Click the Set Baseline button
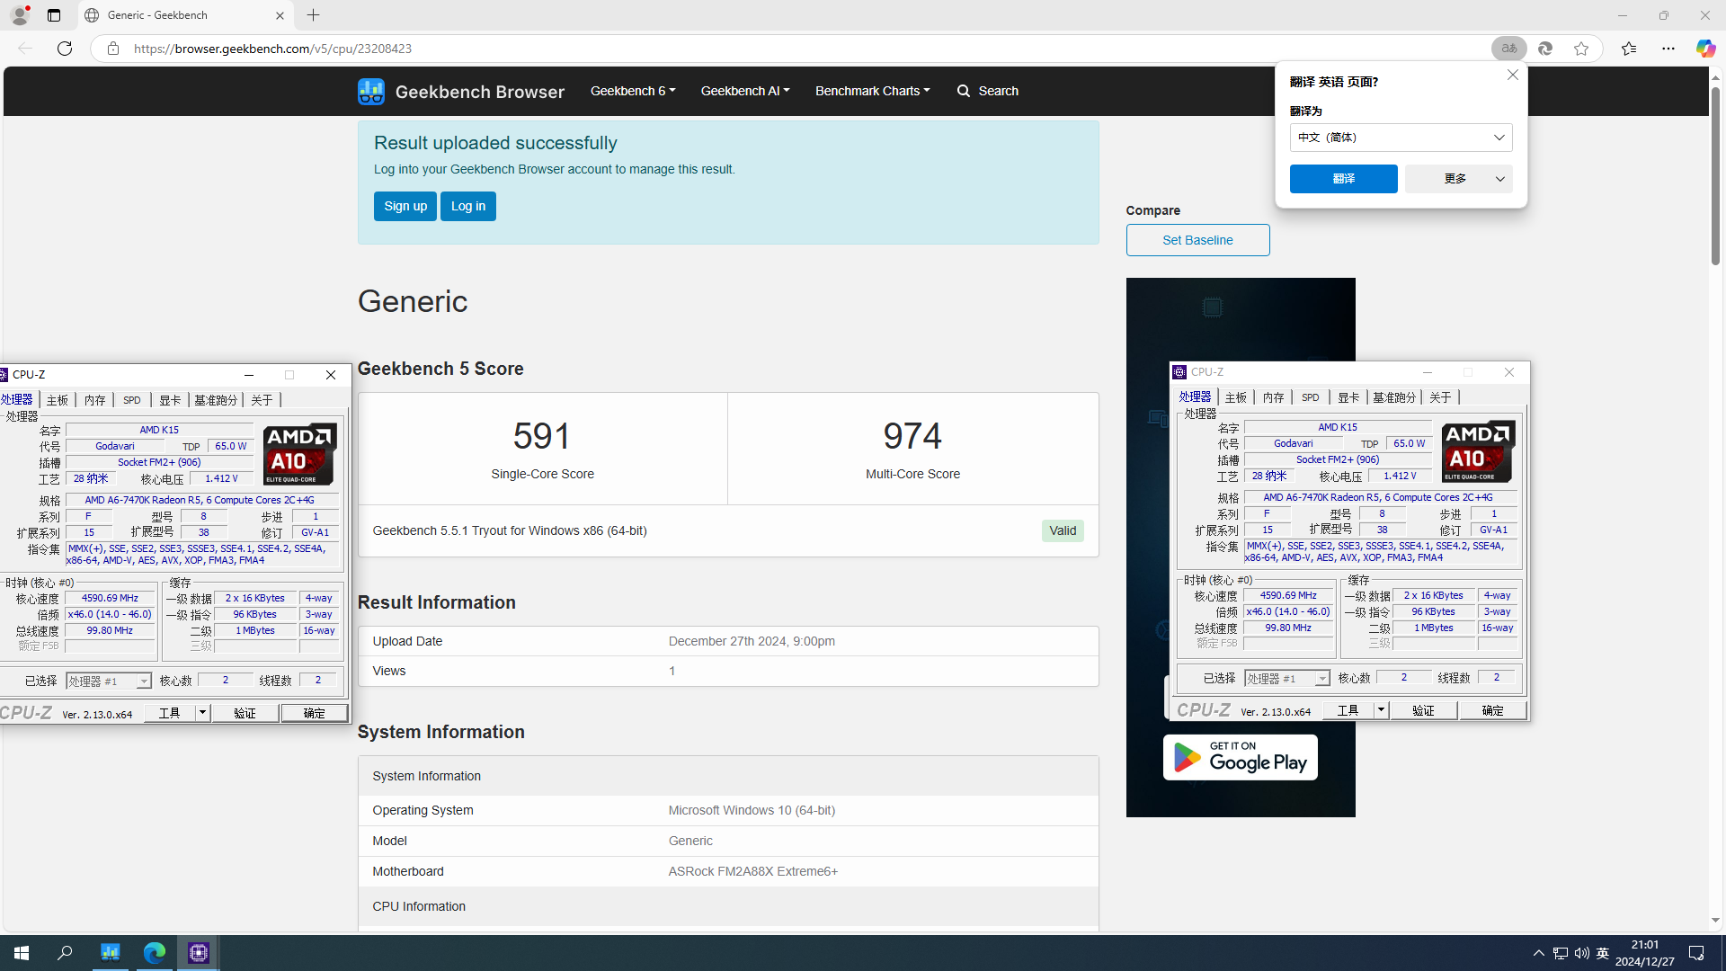Viewport: 1726px width, 971px height. point(1197,240)
